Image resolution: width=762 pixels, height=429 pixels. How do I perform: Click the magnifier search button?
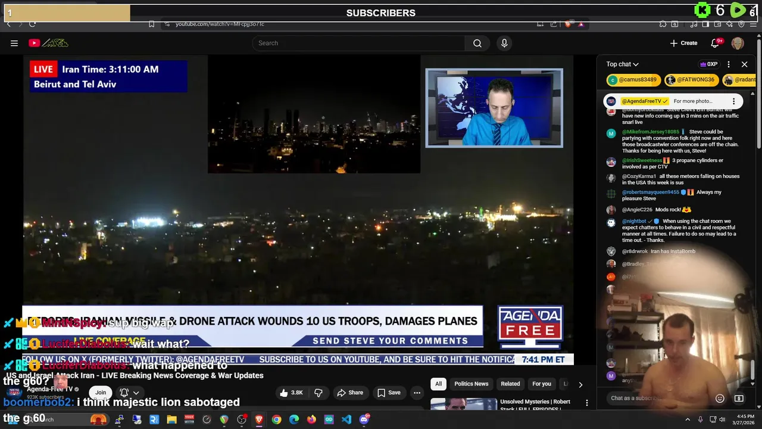click(x=477, y=43)
